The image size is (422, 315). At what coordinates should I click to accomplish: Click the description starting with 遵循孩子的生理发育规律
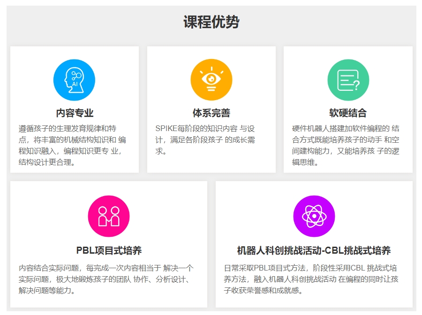pos(72,145)
